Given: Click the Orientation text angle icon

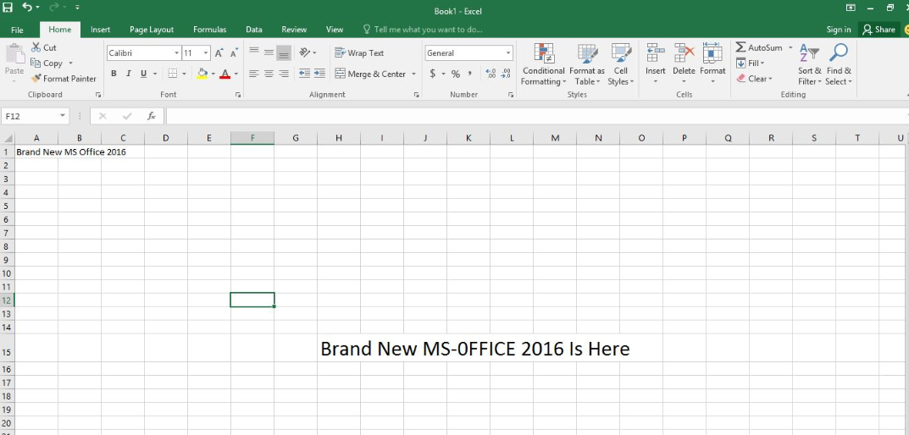Looking at the screenshot, I should click(x=304, y=52).
